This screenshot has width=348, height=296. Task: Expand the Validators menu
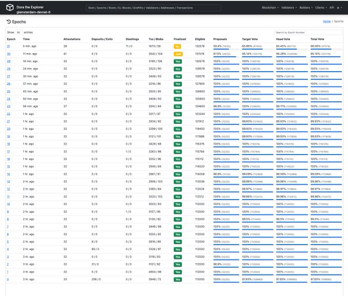coord(289,8)
